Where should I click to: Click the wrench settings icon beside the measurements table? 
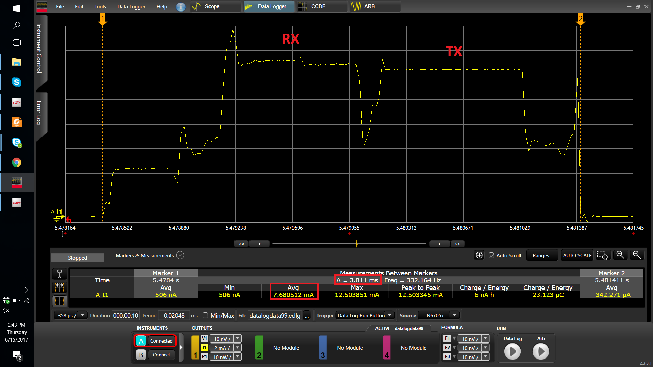click(60, 274)
